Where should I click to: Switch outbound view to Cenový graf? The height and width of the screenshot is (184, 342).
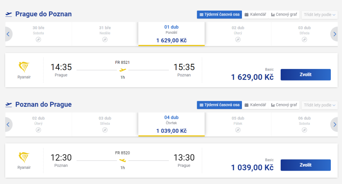click(x=284, y=14)
